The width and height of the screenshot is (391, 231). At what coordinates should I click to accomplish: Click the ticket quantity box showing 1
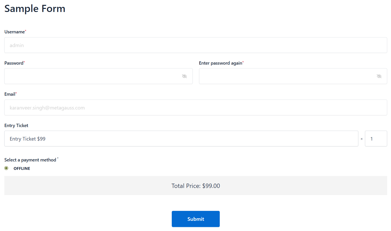pyautogui.click(x=376, y=139)
